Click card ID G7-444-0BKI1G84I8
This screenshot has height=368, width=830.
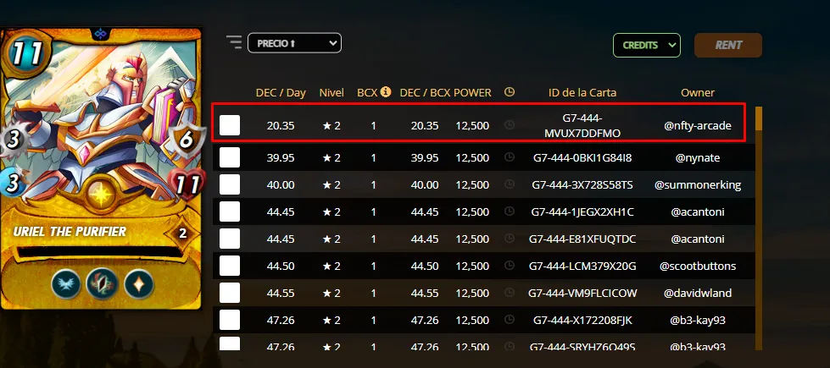point(582,157)
